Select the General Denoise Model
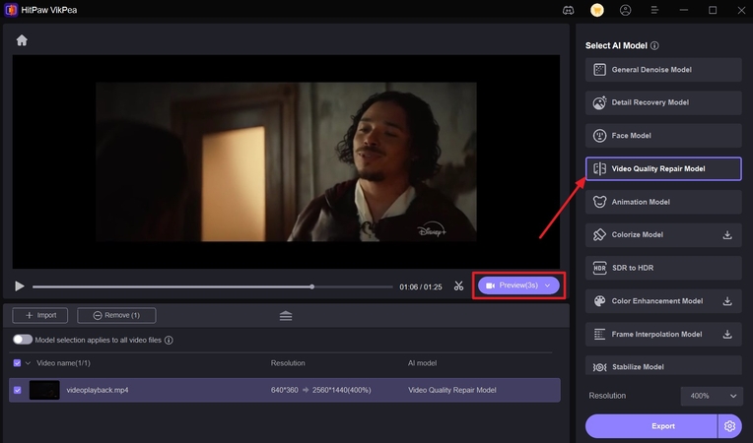Image resolution: width=753 pixels, height=443 pixels. (663, 70)
